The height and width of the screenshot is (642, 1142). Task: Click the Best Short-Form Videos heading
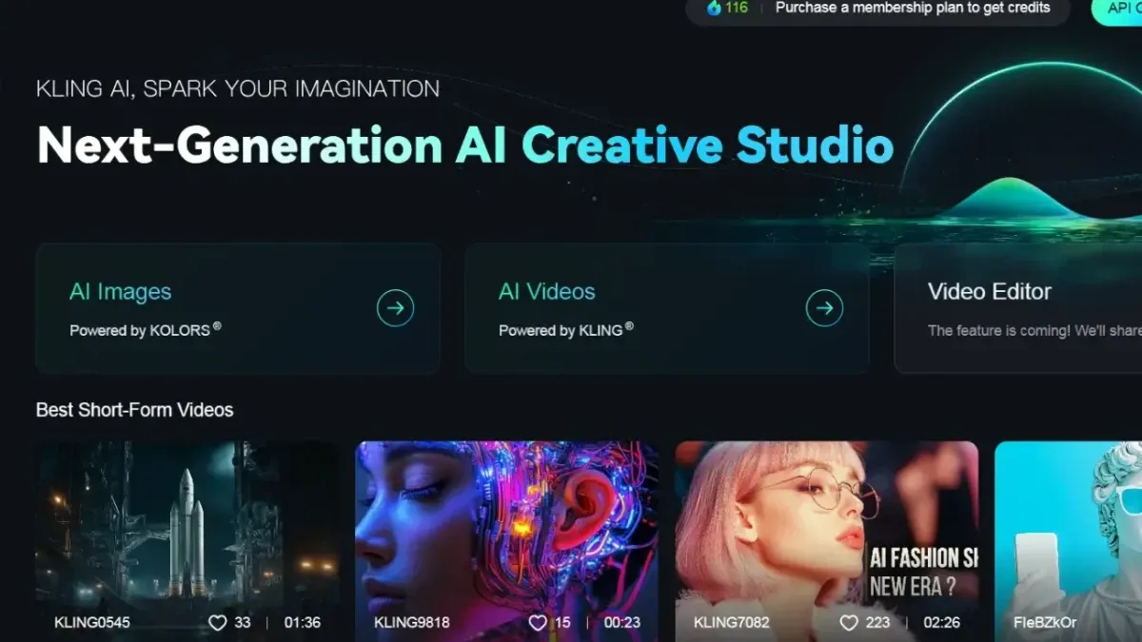click(134, 410)
